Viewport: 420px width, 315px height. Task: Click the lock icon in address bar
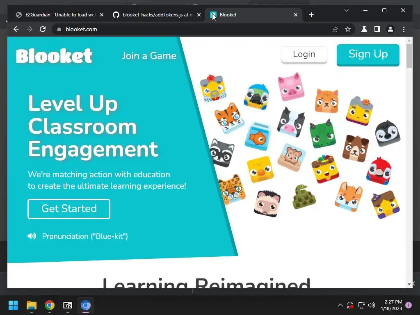(x=59, y=29)
